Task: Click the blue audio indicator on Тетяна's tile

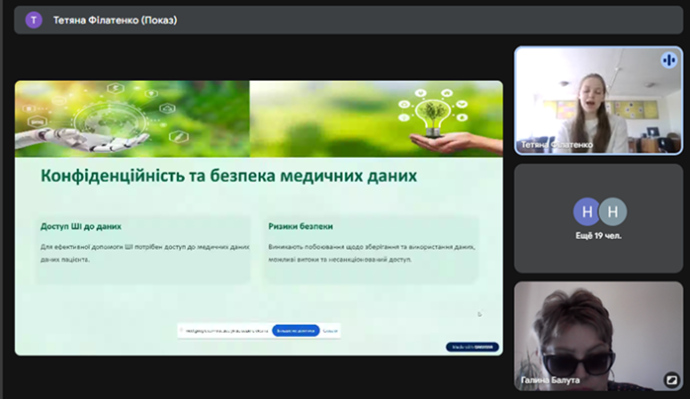Action: 668,59
